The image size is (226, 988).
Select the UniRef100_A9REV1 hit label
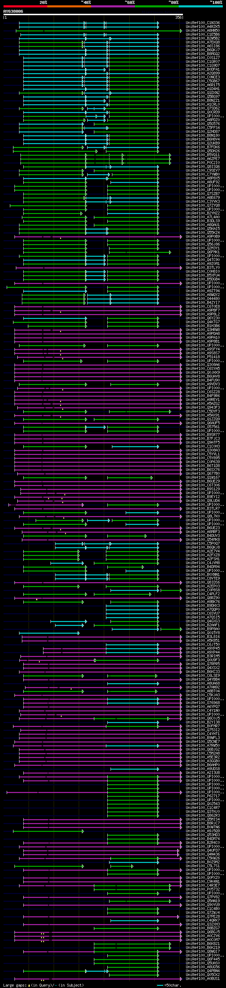[x=203, y=400]
